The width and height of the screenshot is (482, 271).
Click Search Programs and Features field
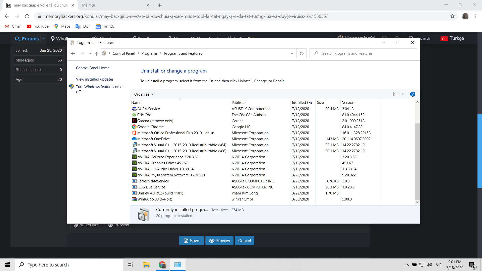[x=363, y=53]
